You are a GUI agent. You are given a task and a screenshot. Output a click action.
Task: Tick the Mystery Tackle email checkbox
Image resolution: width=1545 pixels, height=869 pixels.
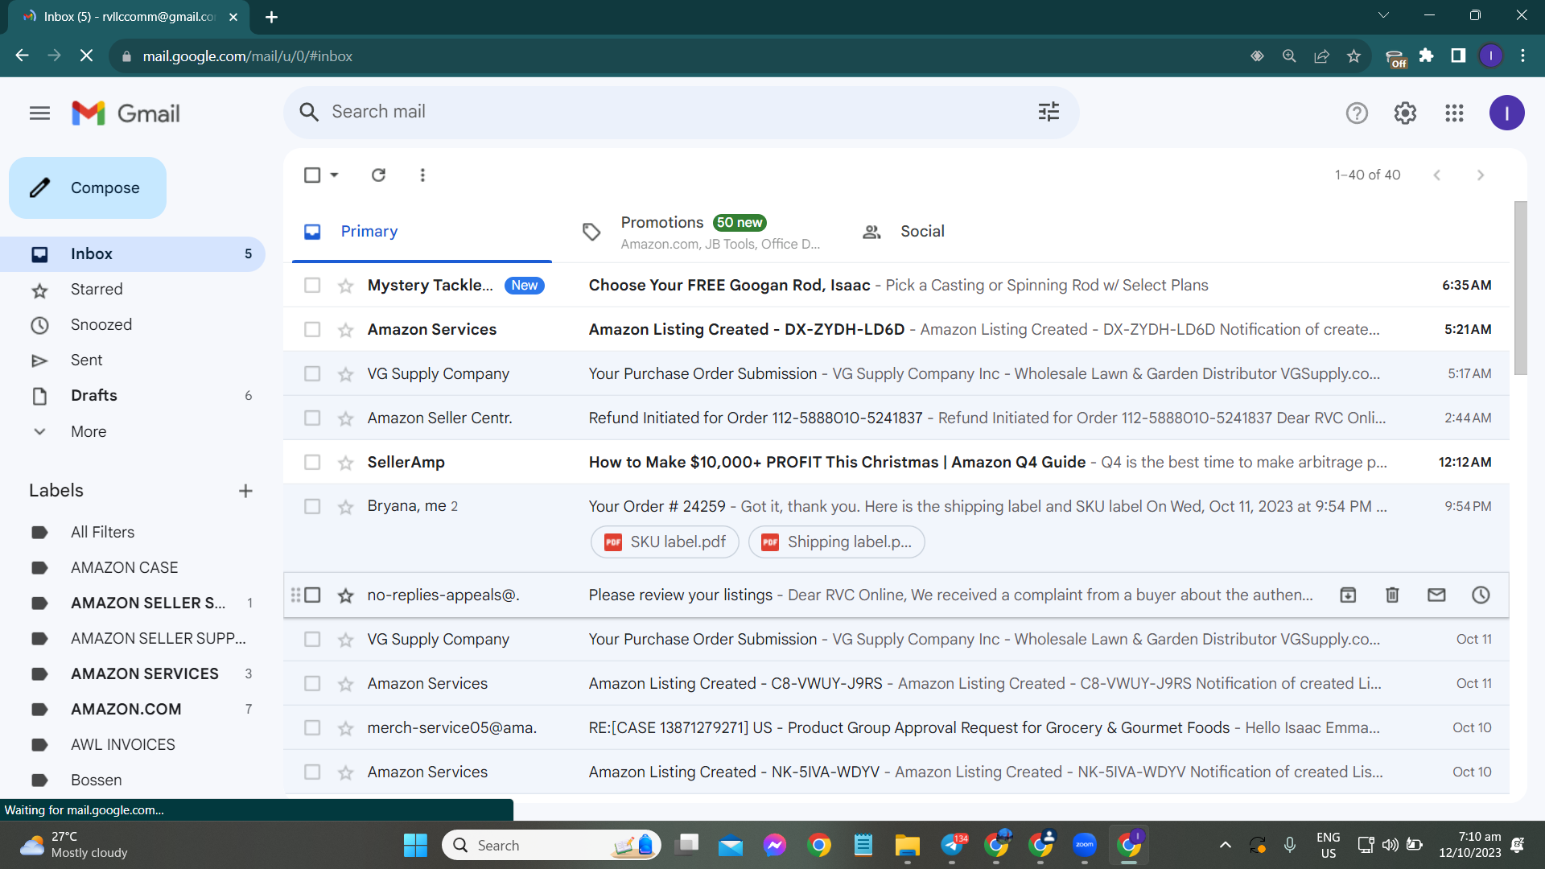[312, 286]
